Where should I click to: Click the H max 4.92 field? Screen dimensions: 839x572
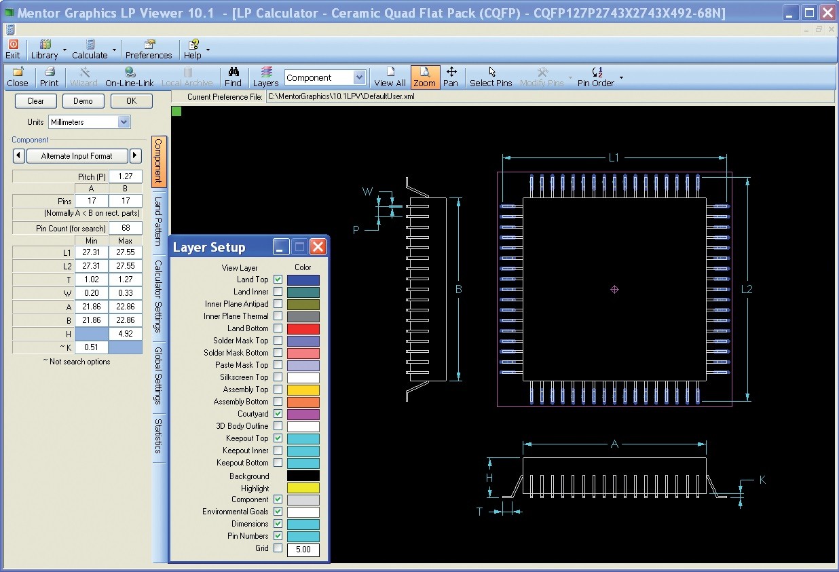pos(126,334)
